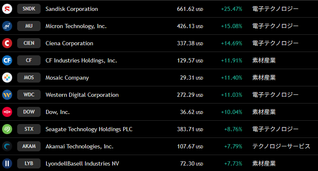The height and width of the screenshot is (171, 318).
Task: Select the WDC ticker badge
Action: 29,95
